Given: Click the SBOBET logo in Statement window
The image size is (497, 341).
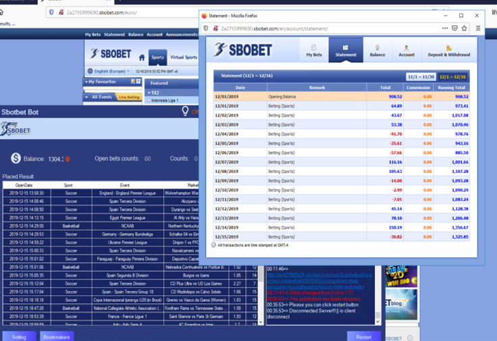Looking at the screenshot, I should 243,50.
